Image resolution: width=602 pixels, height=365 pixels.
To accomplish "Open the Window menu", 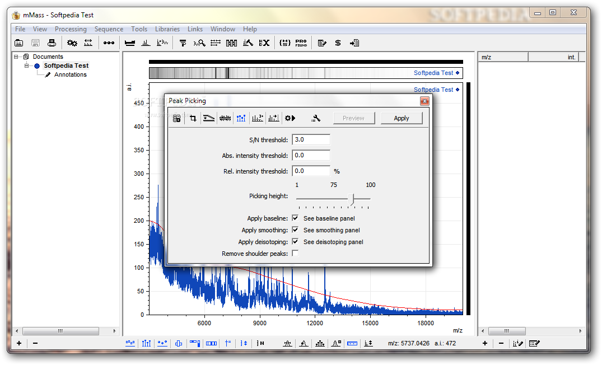I will (x=223, y=29).
